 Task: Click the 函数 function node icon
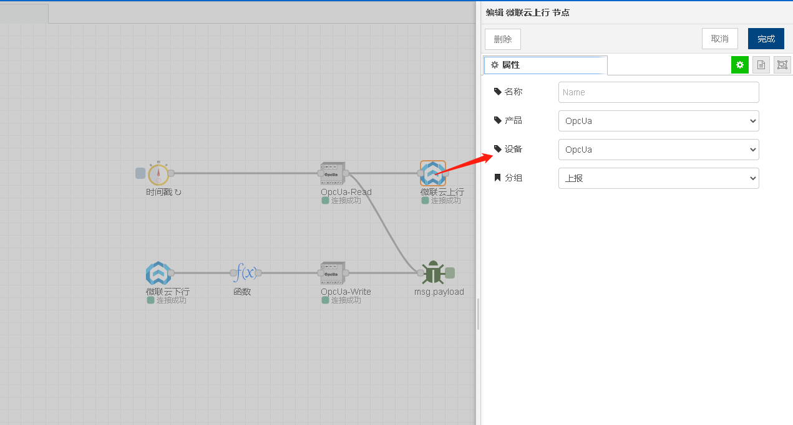pos(246,273)
